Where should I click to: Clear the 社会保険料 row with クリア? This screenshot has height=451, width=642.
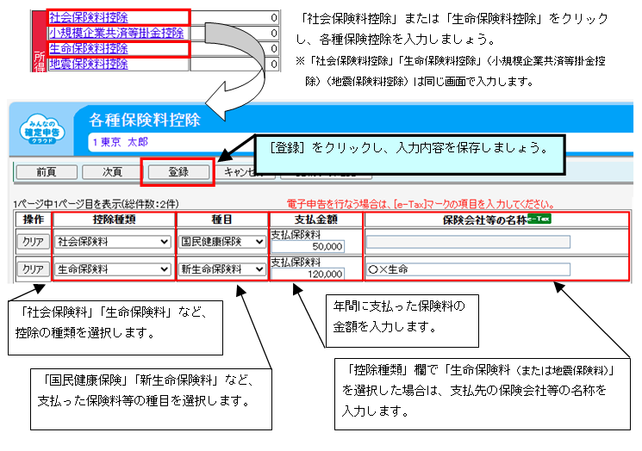click(33, 242)
